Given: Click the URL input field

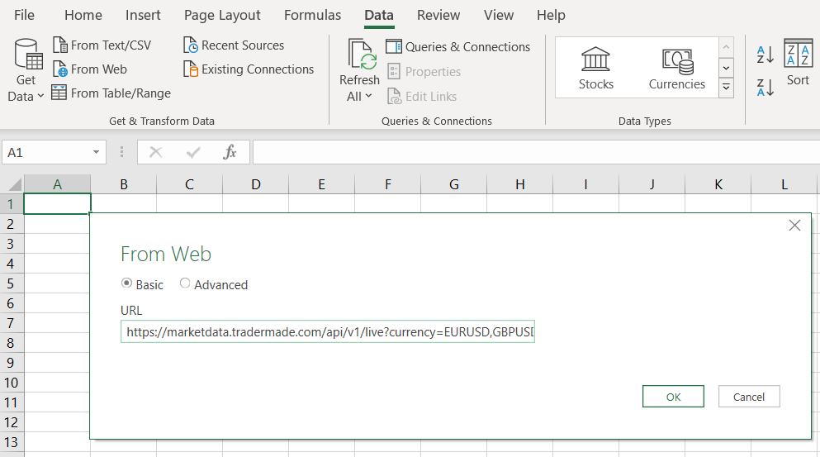Looking at the screenshot, I should tap(328, 332).
